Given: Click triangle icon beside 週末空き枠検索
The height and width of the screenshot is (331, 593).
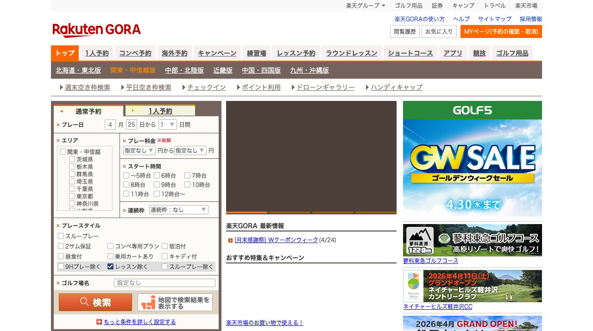Looking at the screenshot, I should 62,87.
